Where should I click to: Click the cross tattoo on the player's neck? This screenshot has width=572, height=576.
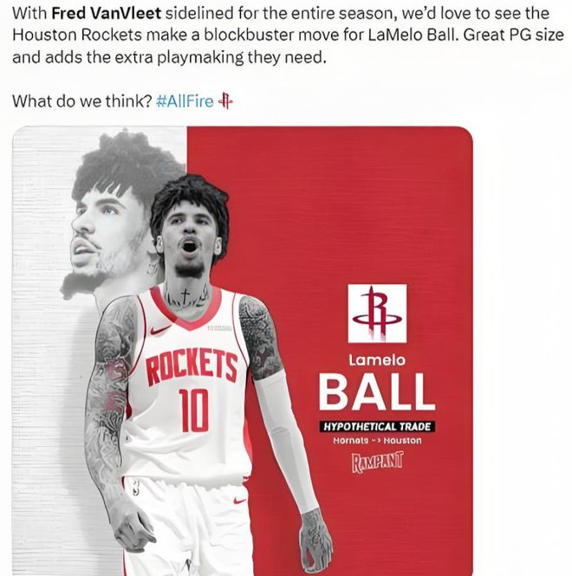click(185, 294)
